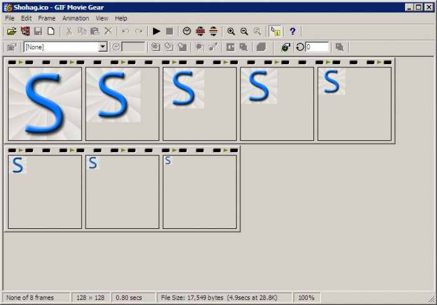The height and width of the screenshot is (305, 437).
Task: Open the Animation menu
Action: click(x=76, y=18)
